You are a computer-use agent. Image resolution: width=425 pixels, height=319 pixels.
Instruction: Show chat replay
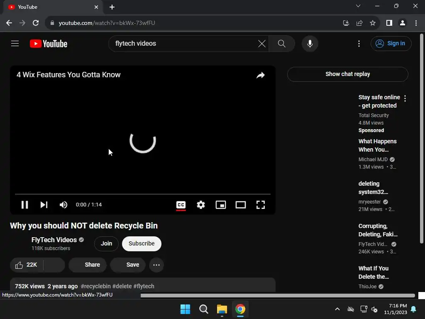[347, 74]
